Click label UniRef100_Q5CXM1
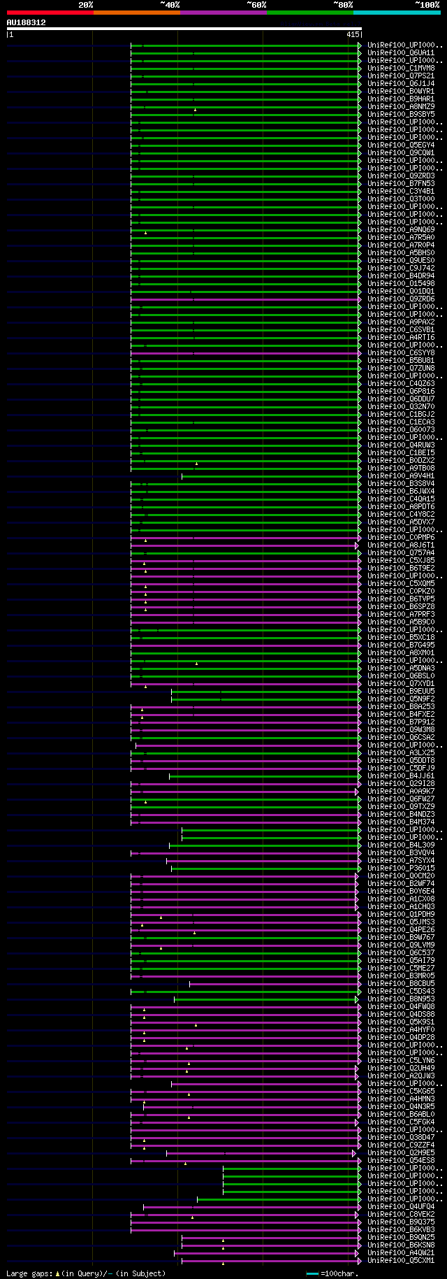 pos(401,1261)
